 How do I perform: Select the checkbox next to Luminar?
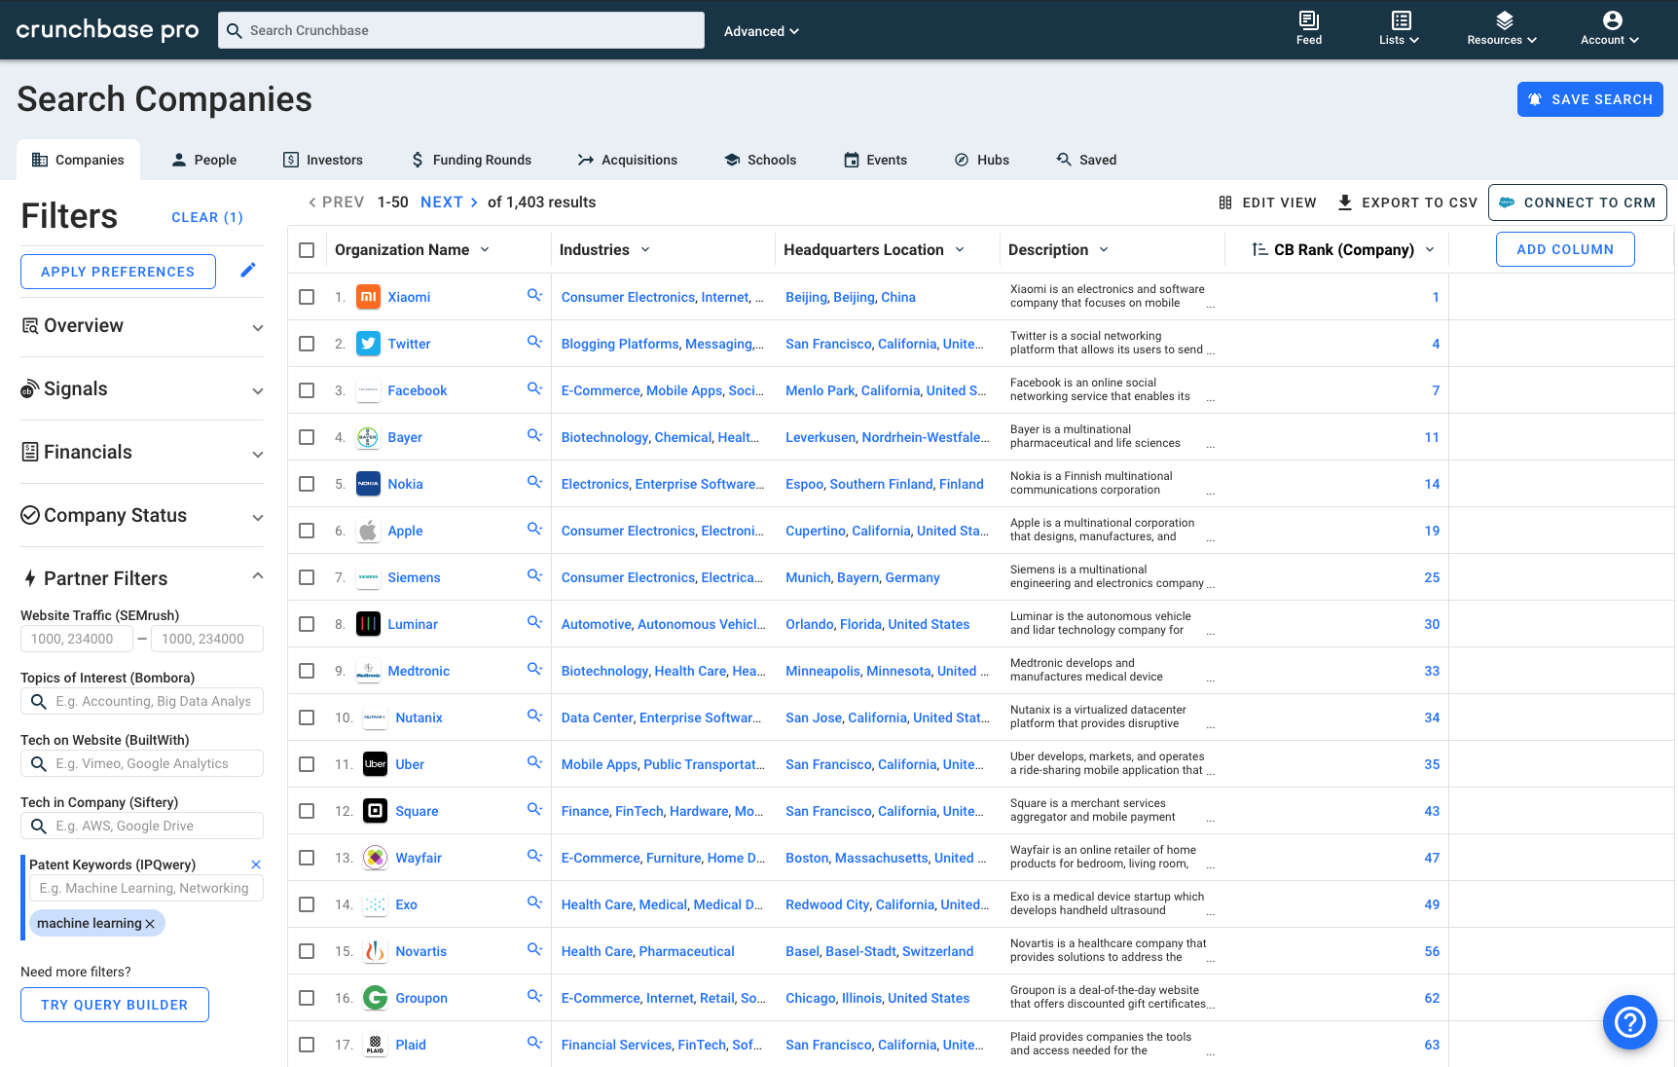click(x=307, y=624)
